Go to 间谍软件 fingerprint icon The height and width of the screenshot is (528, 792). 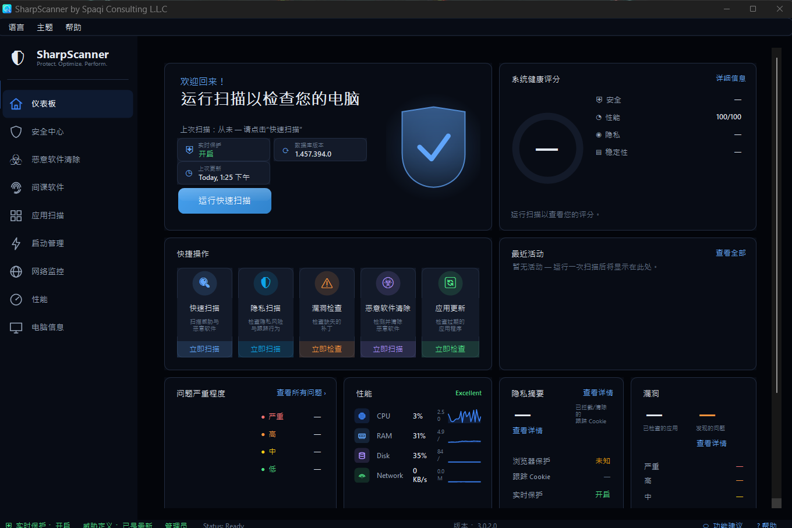pyautogui.click(x=16, y=187)
